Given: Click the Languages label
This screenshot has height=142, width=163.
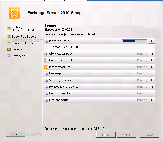Looking at the screenshot, I should [x=56, y=73].
